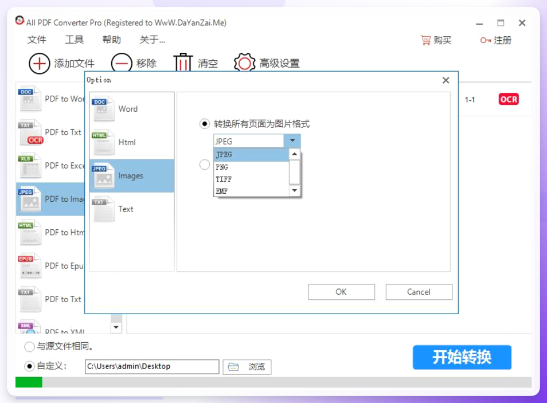
Task: Minimize the All PDF Converter window
Action: [x=479, y=24]
